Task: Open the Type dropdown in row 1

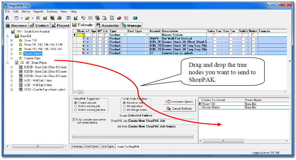Action: pos(125,35)
